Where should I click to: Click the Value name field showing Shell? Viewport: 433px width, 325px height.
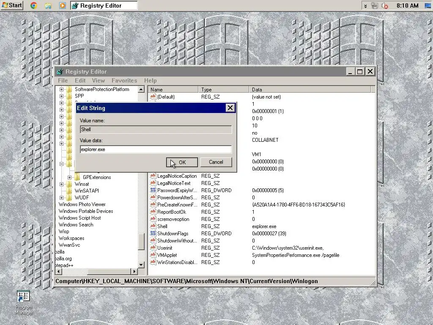pos(156,129)
